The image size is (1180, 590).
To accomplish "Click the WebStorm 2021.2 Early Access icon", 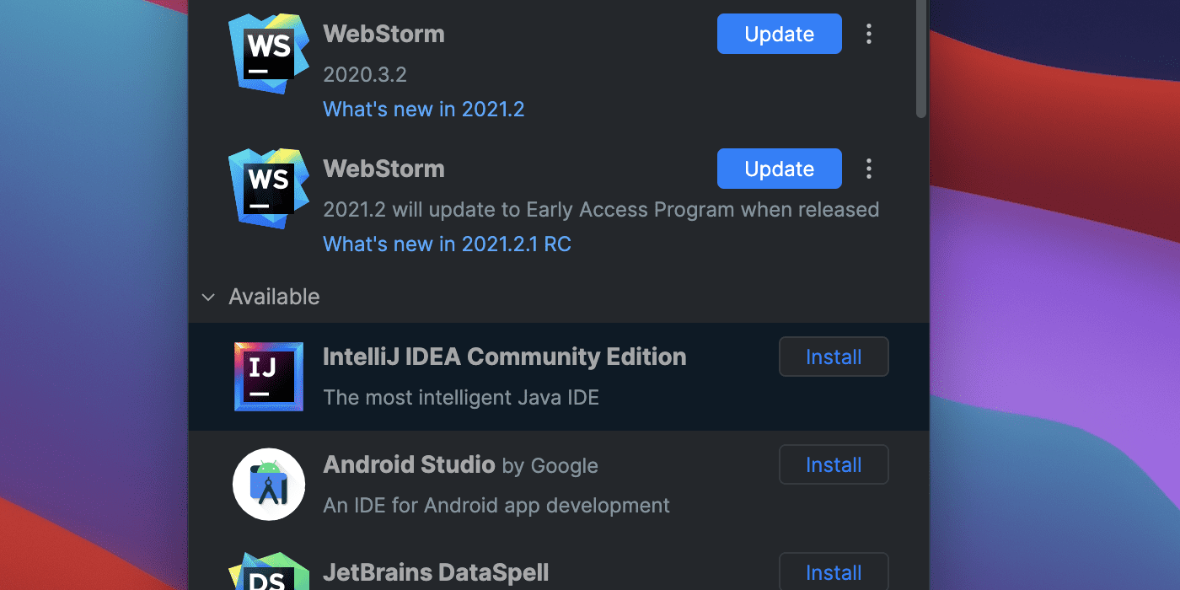I will tap(269, 189).
